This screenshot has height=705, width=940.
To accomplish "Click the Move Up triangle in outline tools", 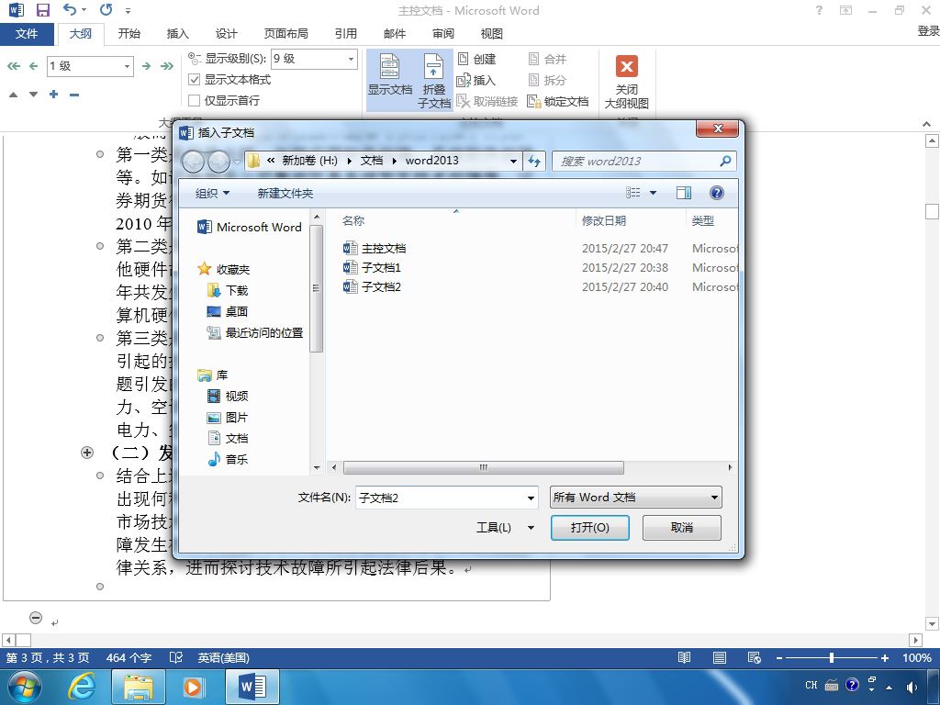I will pyautogui.click(x=13, y=95).
